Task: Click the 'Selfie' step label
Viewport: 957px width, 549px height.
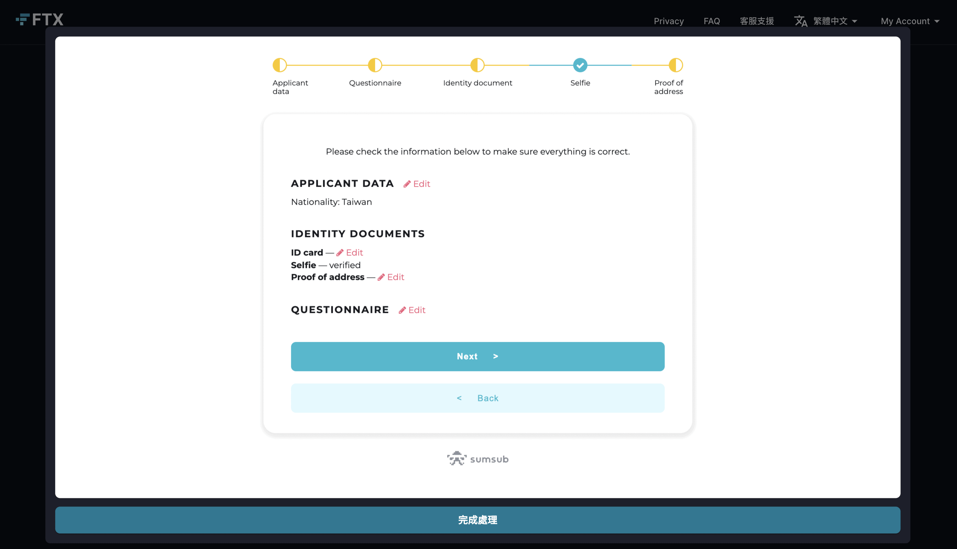Action: pos(580,83)
